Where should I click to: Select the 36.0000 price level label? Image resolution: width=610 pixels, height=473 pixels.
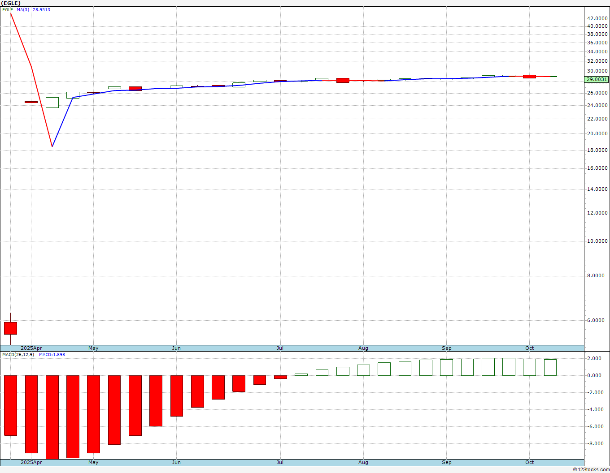click(x=597, y=43)
